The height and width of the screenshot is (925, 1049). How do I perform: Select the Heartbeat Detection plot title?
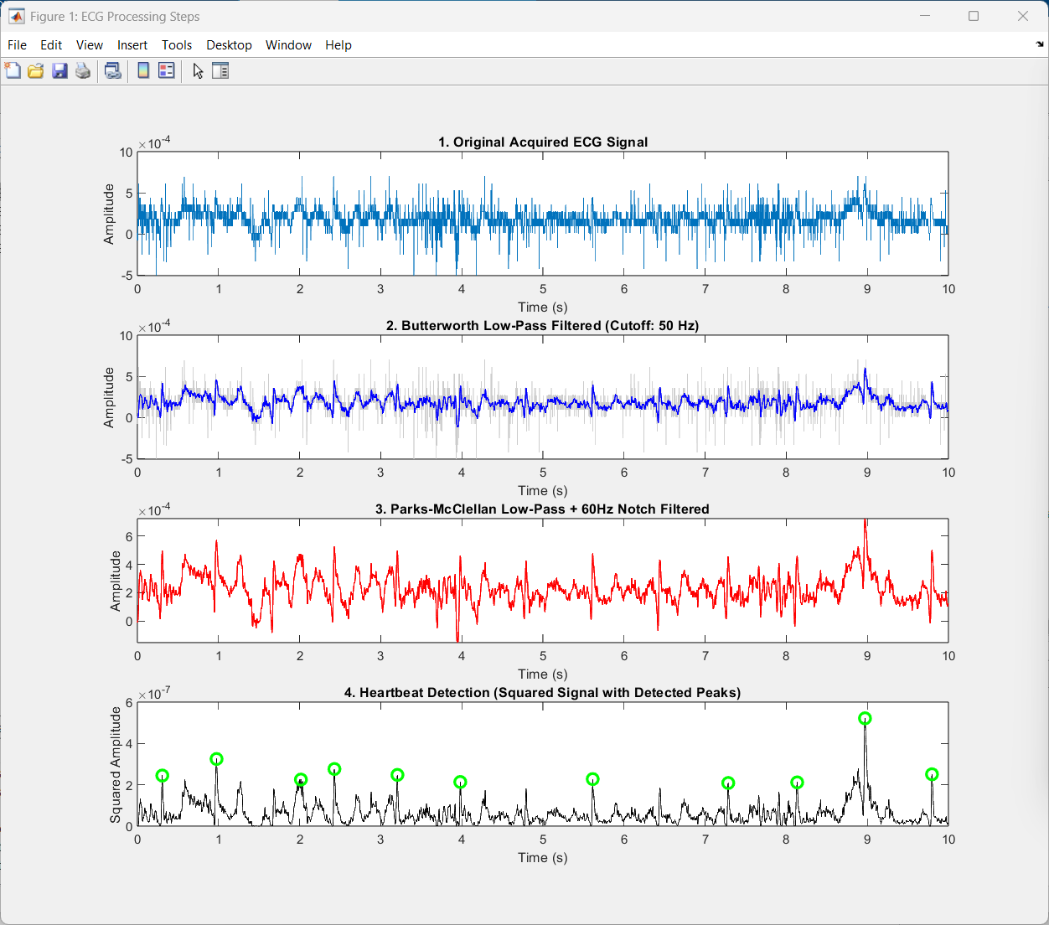click(x=542, y=692)
